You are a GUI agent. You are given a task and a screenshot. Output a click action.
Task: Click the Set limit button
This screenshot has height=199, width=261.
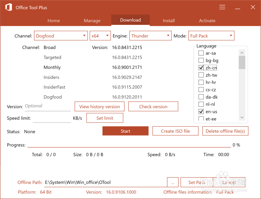coord(105,118)
